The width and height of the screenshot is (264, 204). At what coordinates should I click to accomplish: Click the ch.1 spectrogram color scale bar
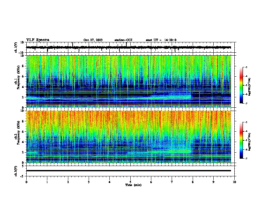click(241, 85)
